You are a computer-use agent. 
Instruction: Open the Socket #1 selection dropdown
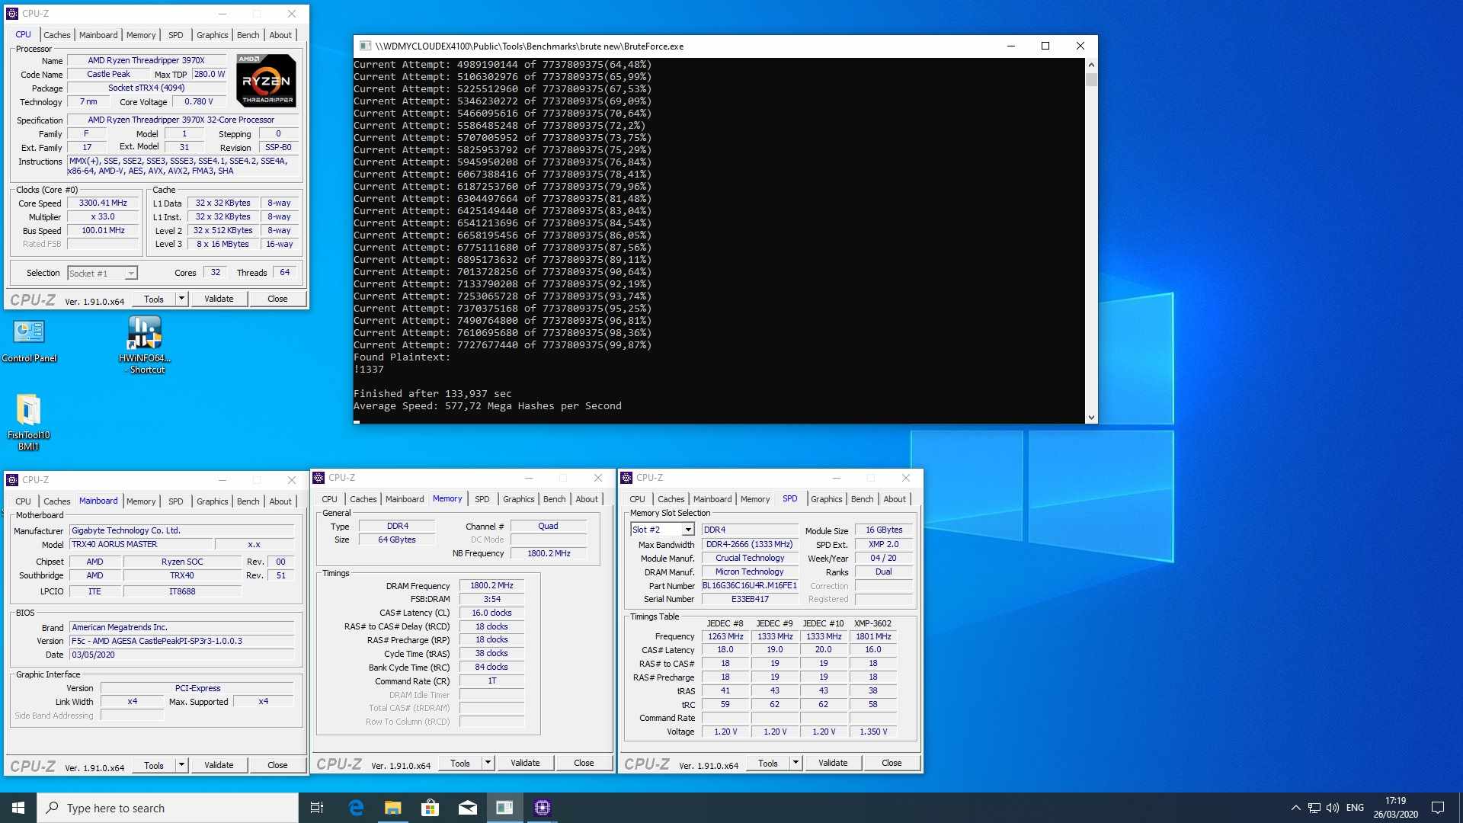(131, 274)
